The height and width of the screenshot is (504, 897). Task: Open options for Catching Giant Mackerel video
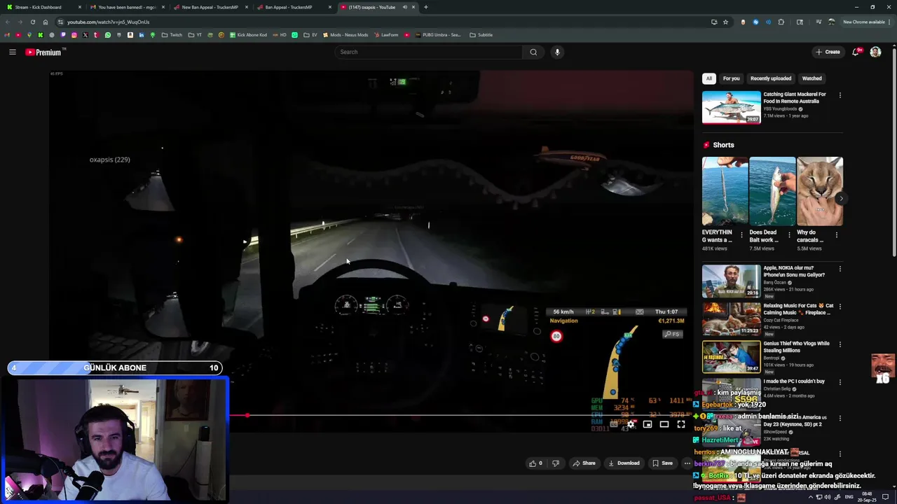840,95
